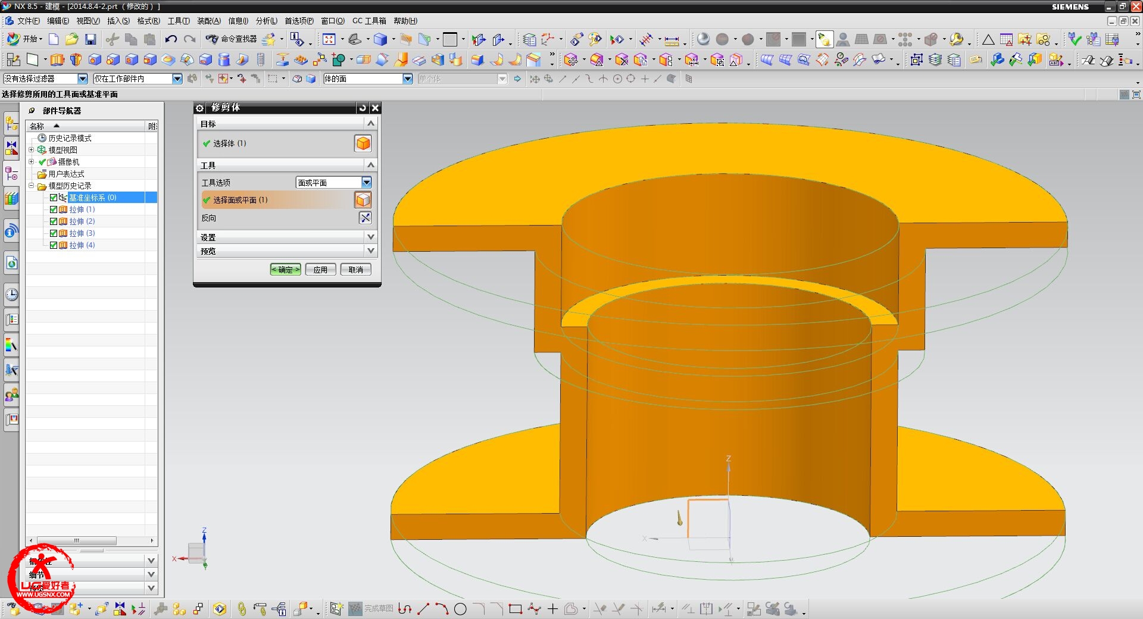The image size is (1143, 619).
Task: Open the 仅在工作部件内 dropdown
Action: point(138,79)
